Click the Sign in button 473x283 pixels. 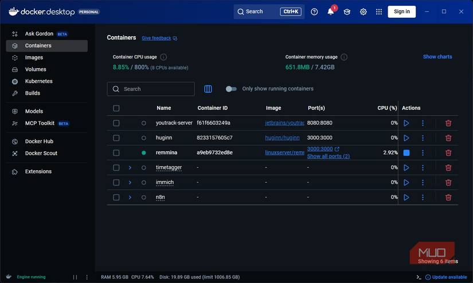coord(401,12)
